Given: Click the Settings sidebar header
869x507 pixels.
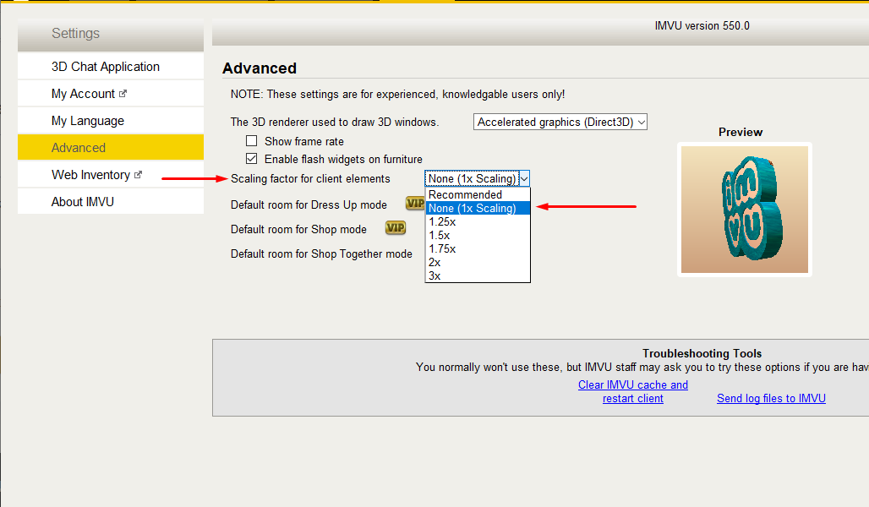Looking at the screenshot, I should click(x=110, y=34).
